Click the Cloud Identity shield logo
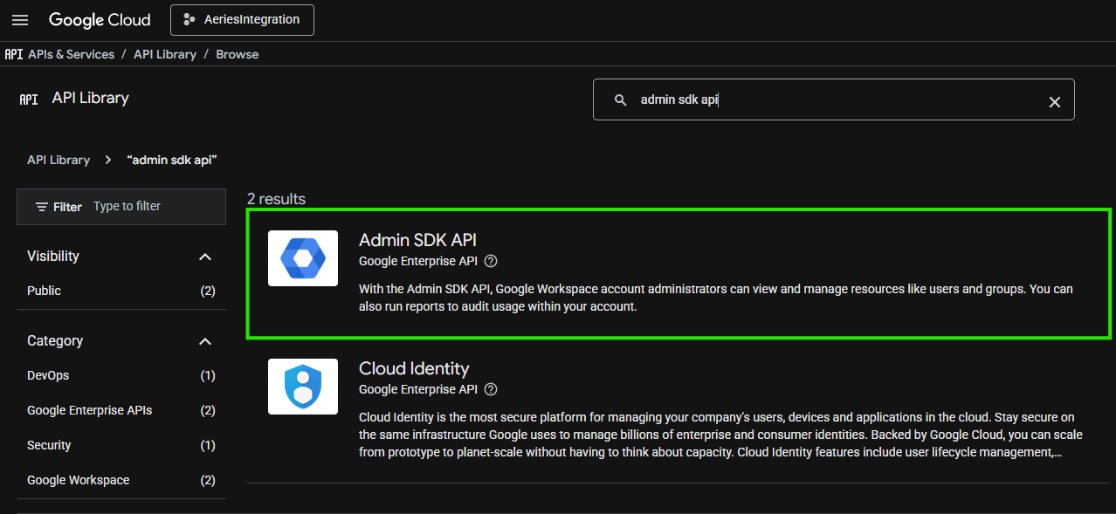 coord(303,387)
